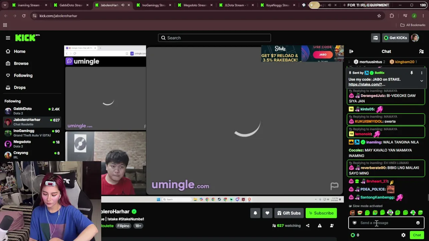Open the user profile avatar menu
The image size is (429, 241).
coord(415,38)
